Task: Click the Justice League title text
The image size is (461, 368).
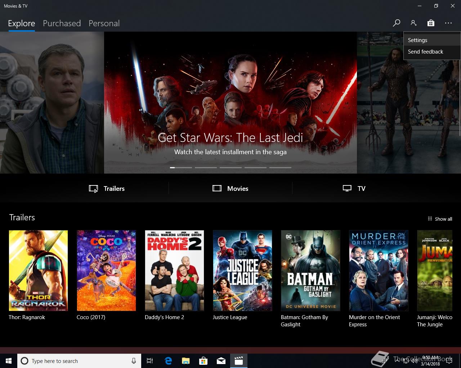Action: [x=230, y=317]
